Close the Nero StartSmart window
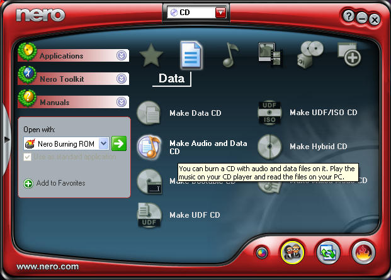 point(374,20)
